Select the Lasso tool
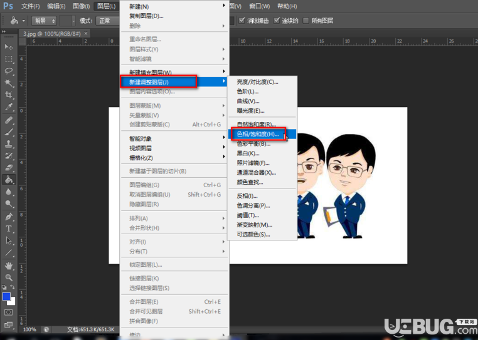The image size is (478, 340). (x=9, y=71)
